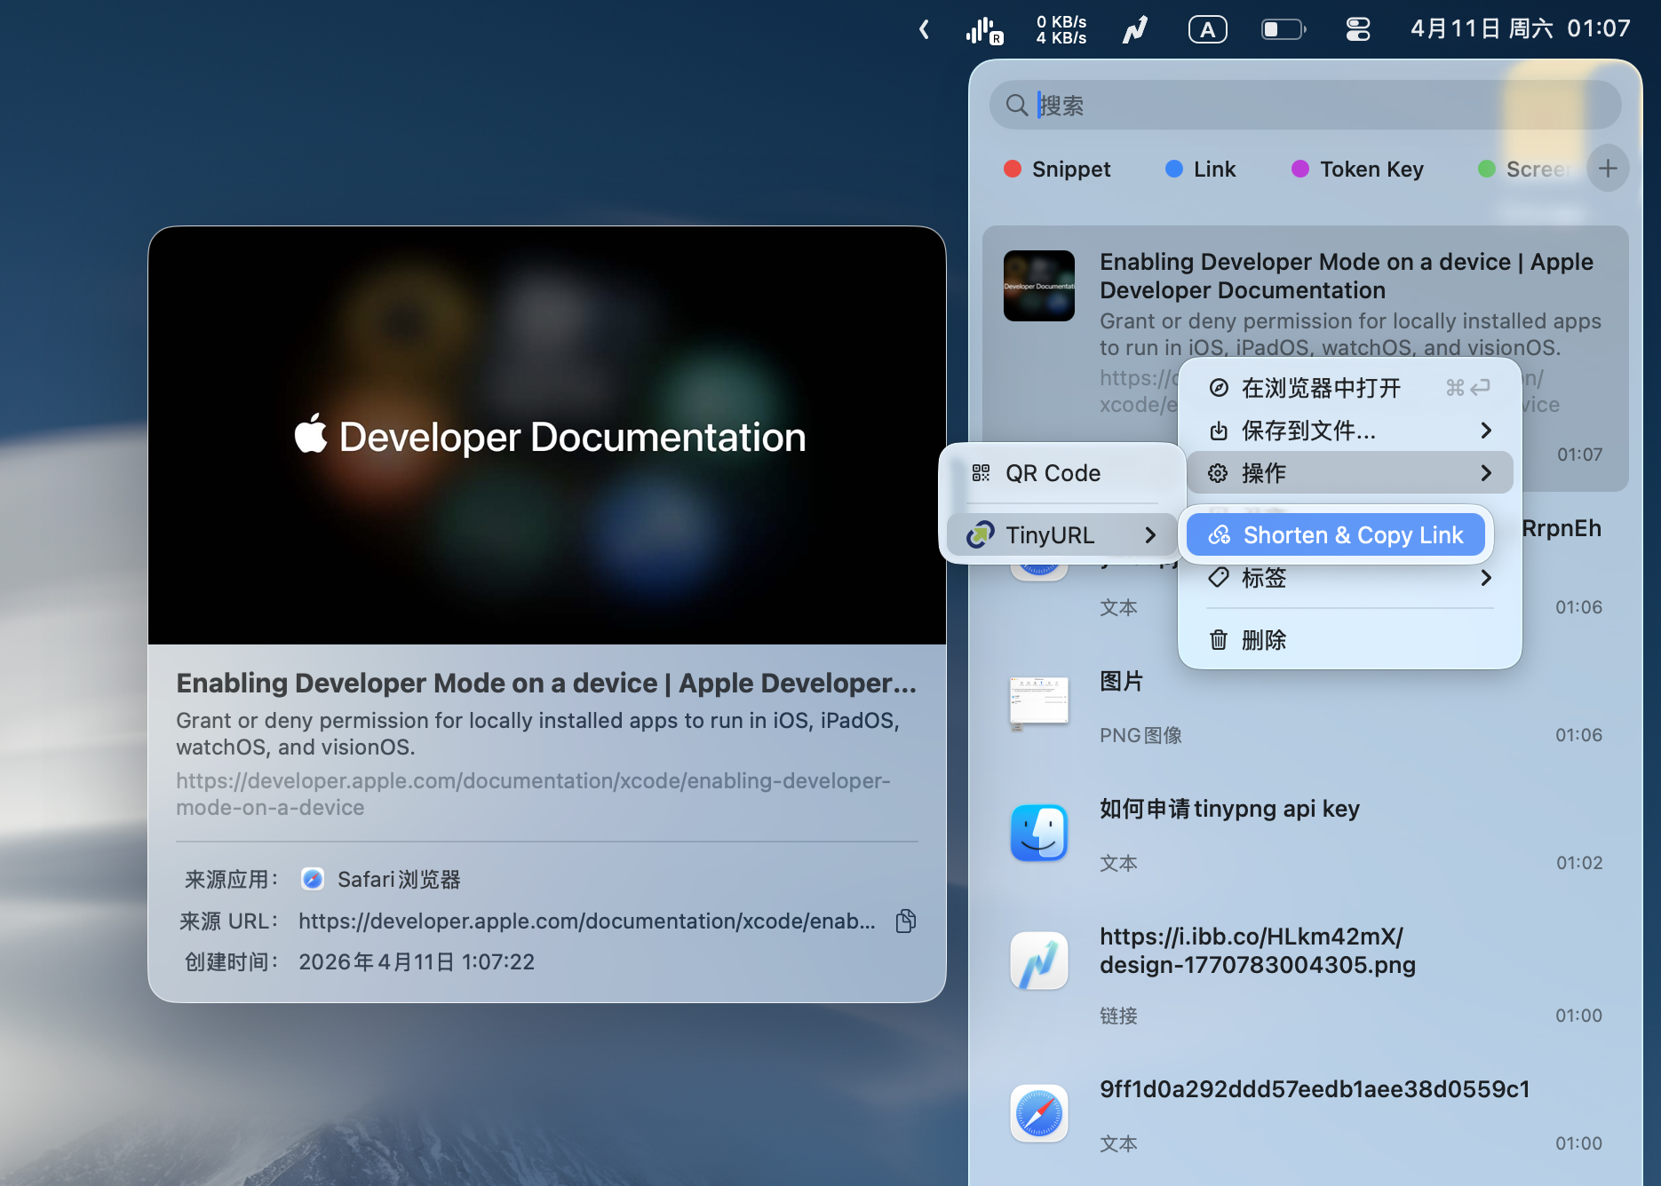Click the Safari icon beside the hash text entry
The width and height of the screenshot is (1661, 1186).
1038,1114
